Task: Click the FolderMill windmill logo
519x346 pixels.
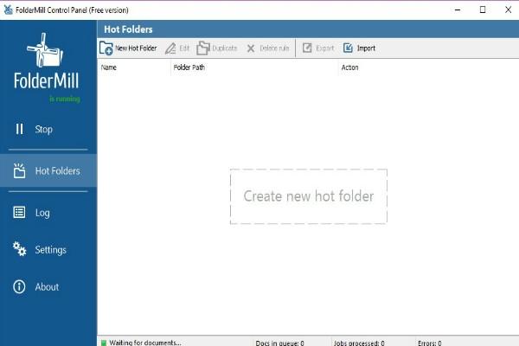Action: coord(45,49)
